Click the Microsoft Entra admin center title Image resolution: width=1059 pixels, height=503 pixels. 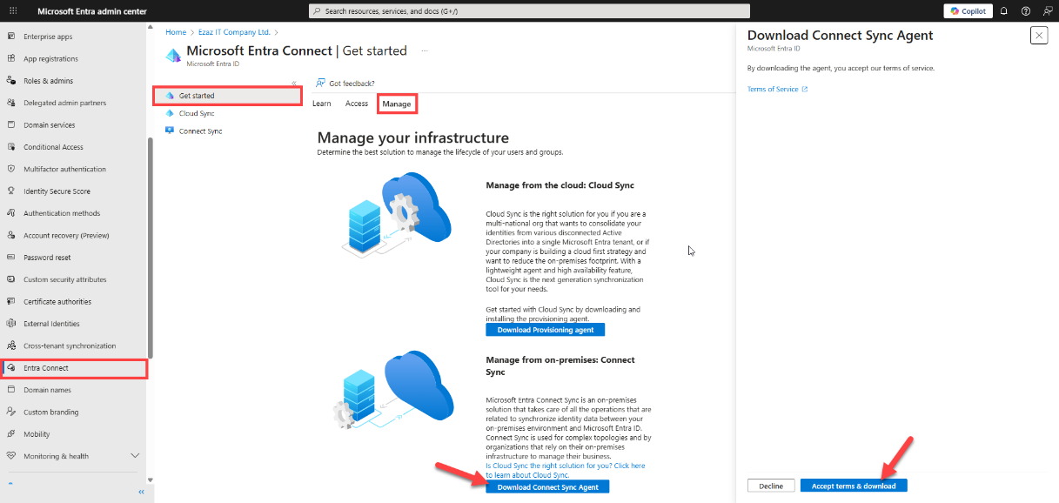tap(91, 11)
